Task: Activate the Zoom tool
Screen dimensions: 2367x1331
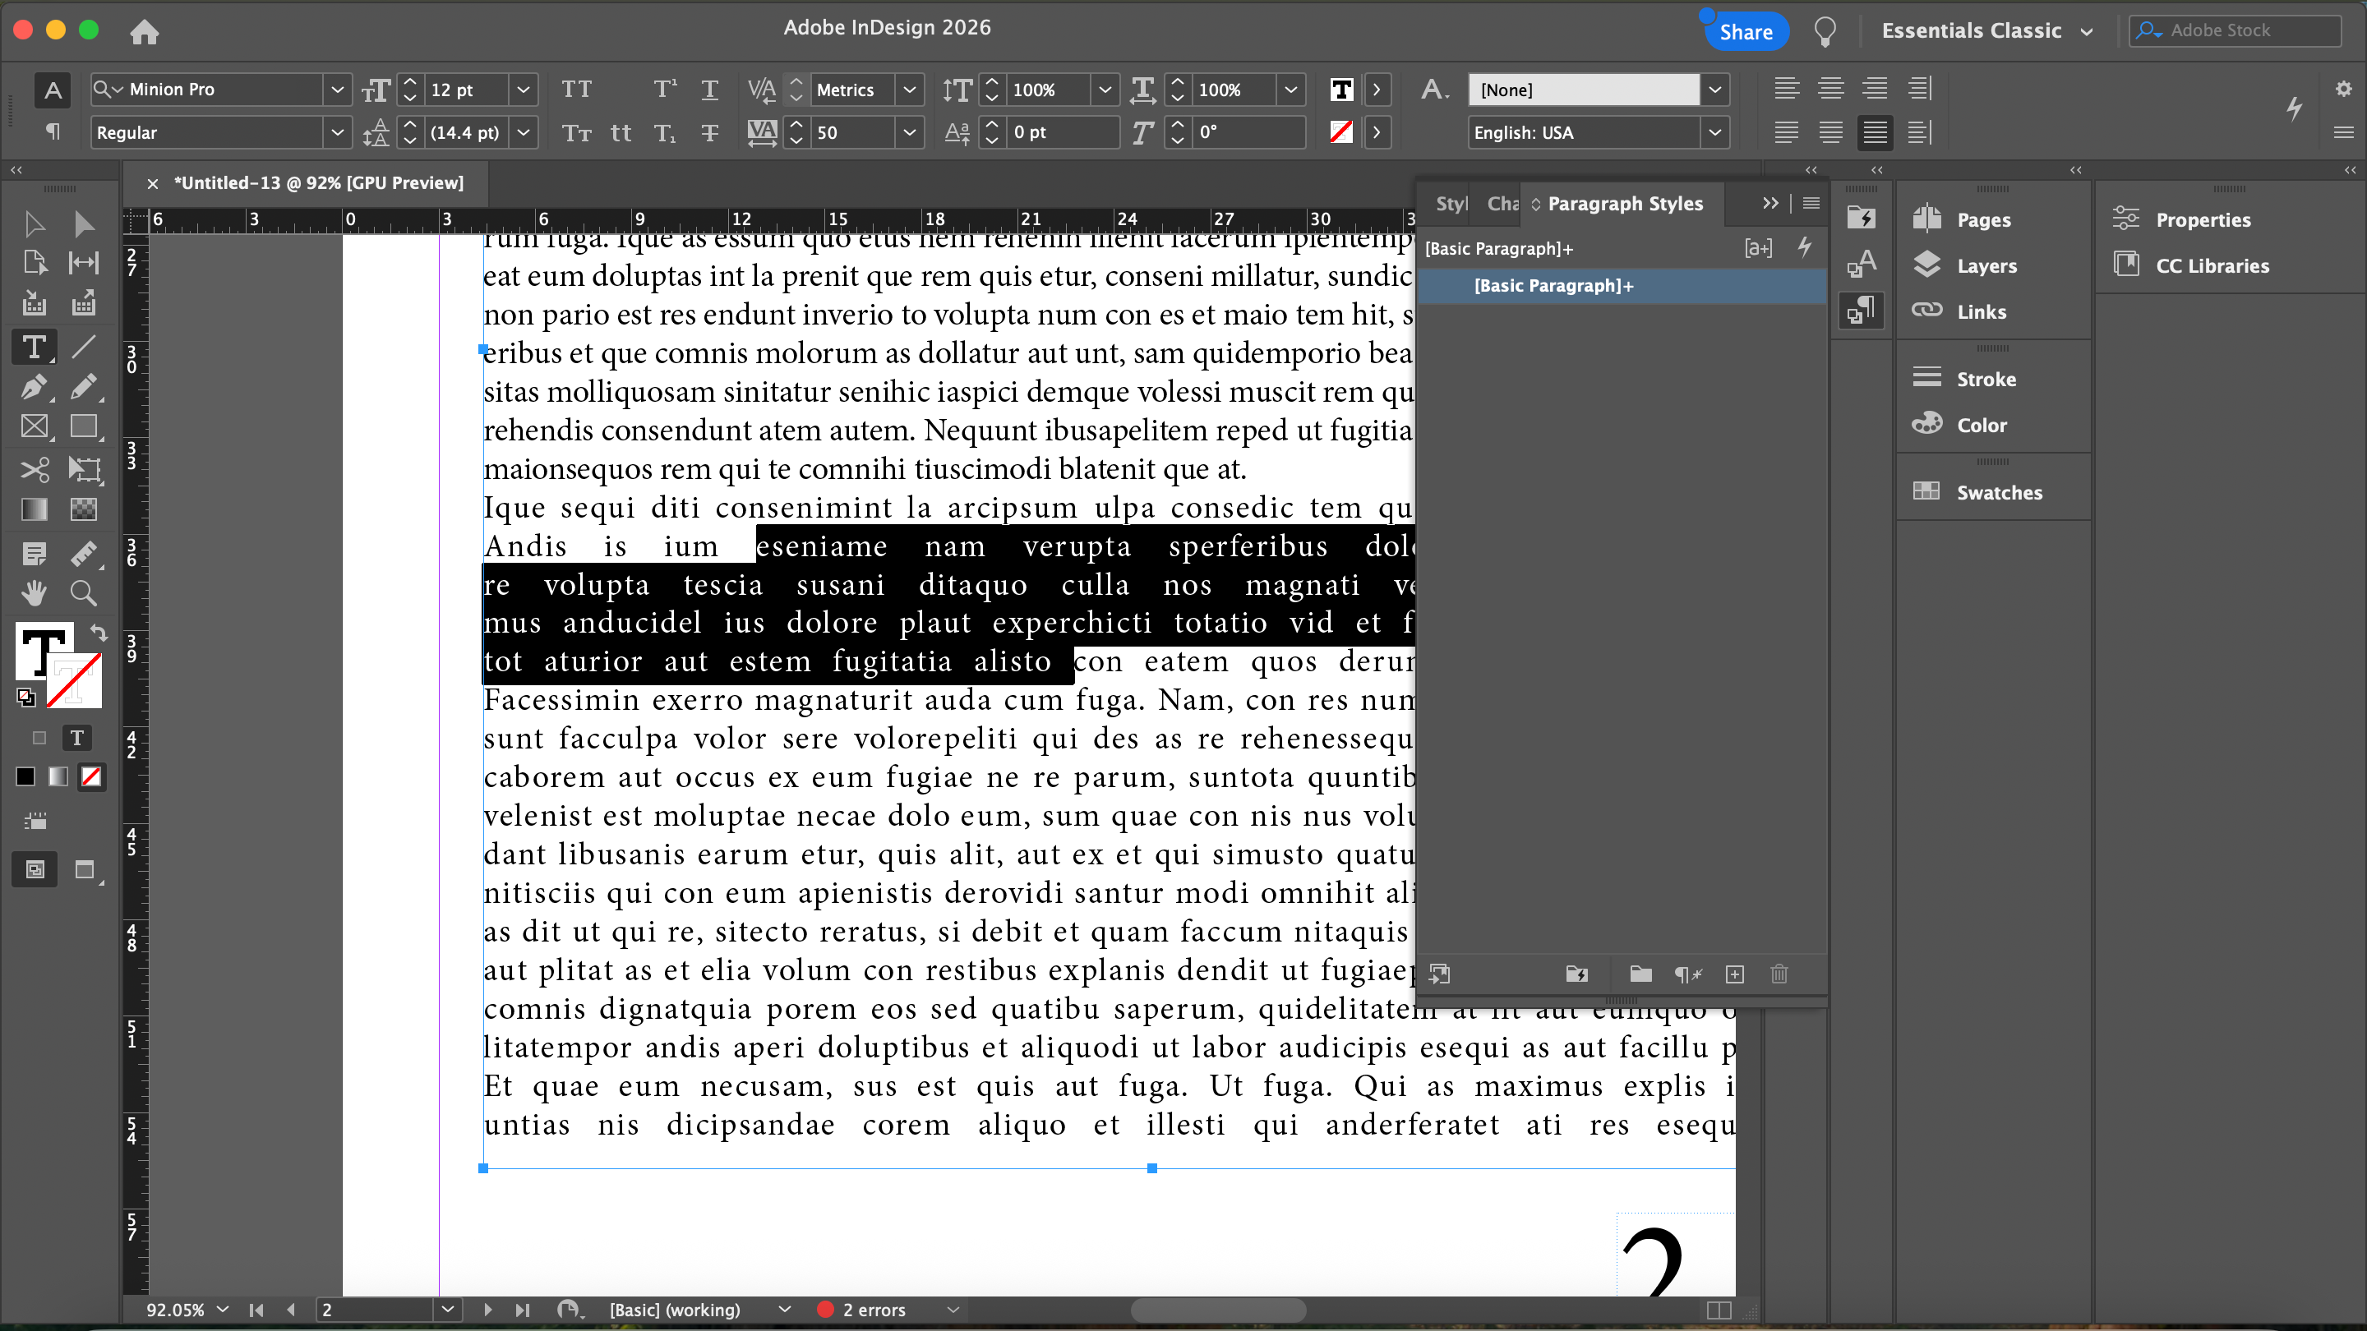Action: pos(84,593)
